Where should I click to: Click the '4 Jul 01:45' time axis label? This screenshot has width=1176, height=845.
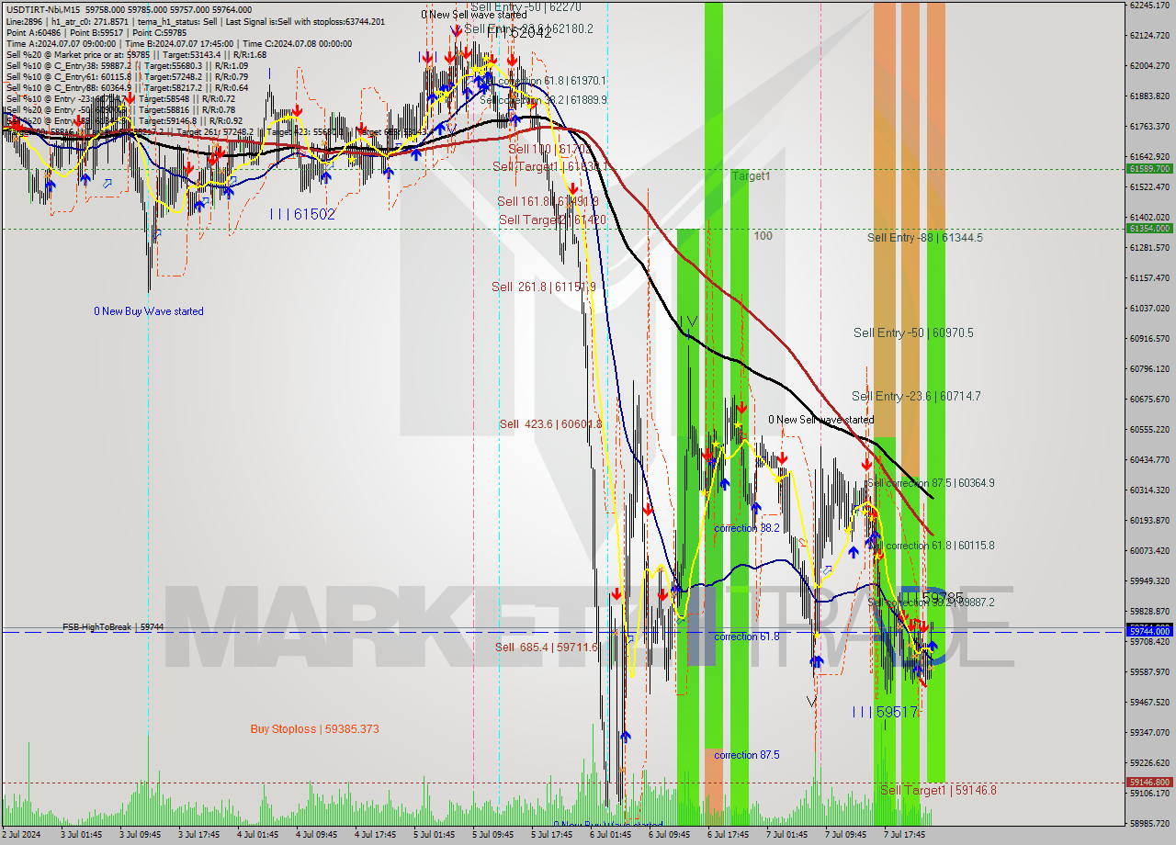pos(258,835)
